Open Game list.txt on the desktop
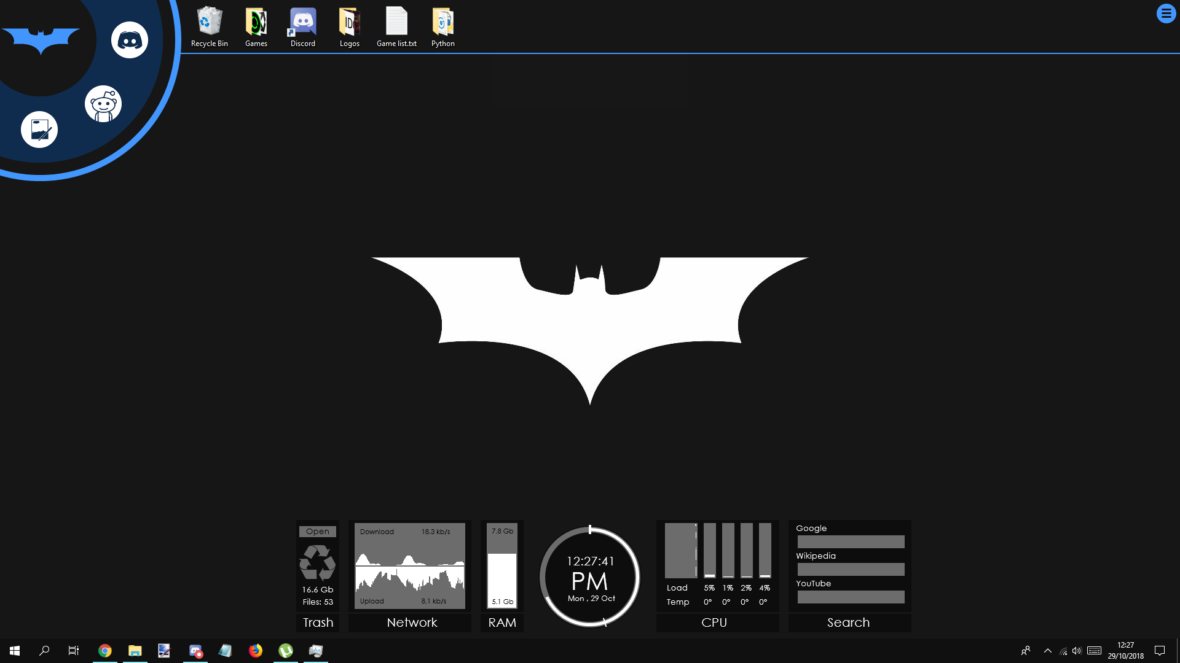The width and height of the screenshot is (1180, 663). pos(396,21)
